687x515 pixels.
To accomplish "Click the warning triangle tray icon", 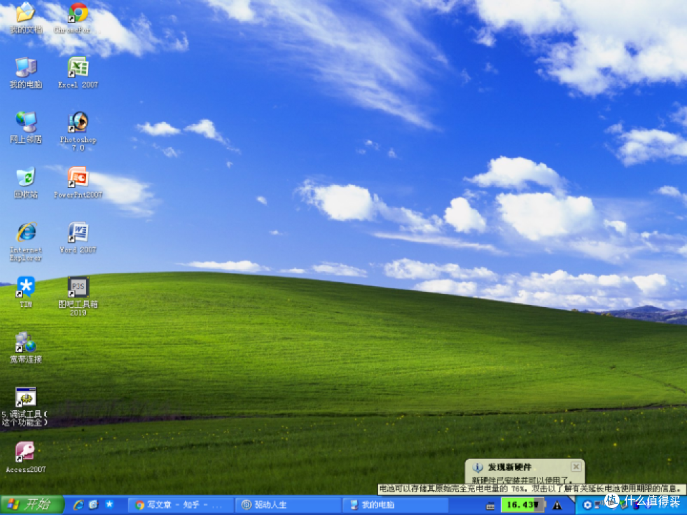I will (x=557, y=505).
